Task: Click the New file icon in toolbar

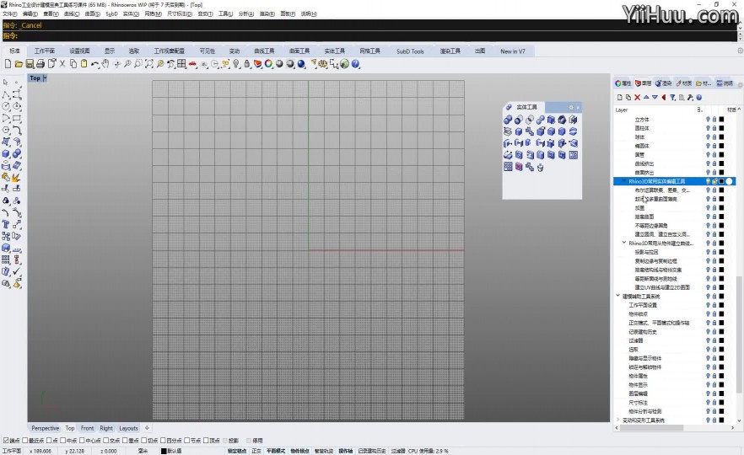Action: (8, 63)
